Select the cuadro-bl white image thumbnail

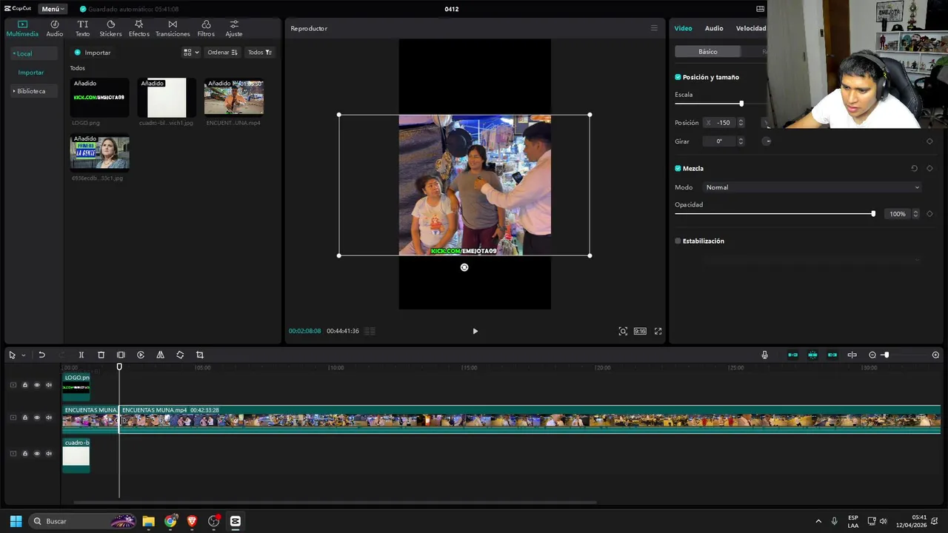(x=167, y=97)
